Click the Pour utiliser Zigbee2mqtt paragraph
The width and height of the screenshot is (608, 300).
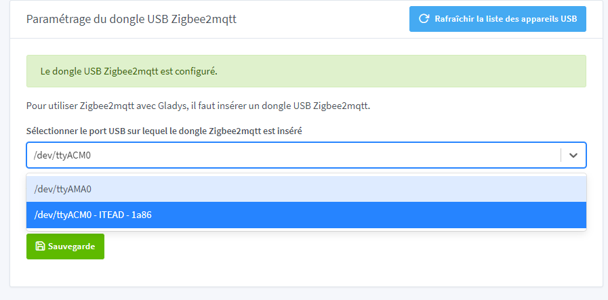(198, 106)
